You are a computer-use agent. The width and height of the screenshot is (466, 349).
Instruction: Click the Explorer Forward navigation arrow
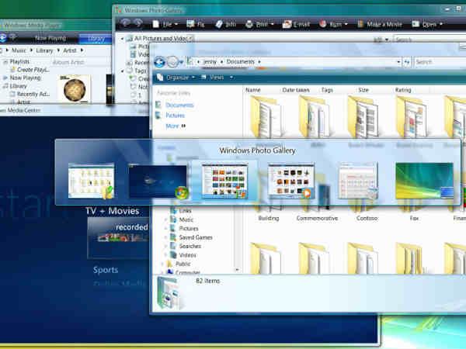(x=174, y=62)
